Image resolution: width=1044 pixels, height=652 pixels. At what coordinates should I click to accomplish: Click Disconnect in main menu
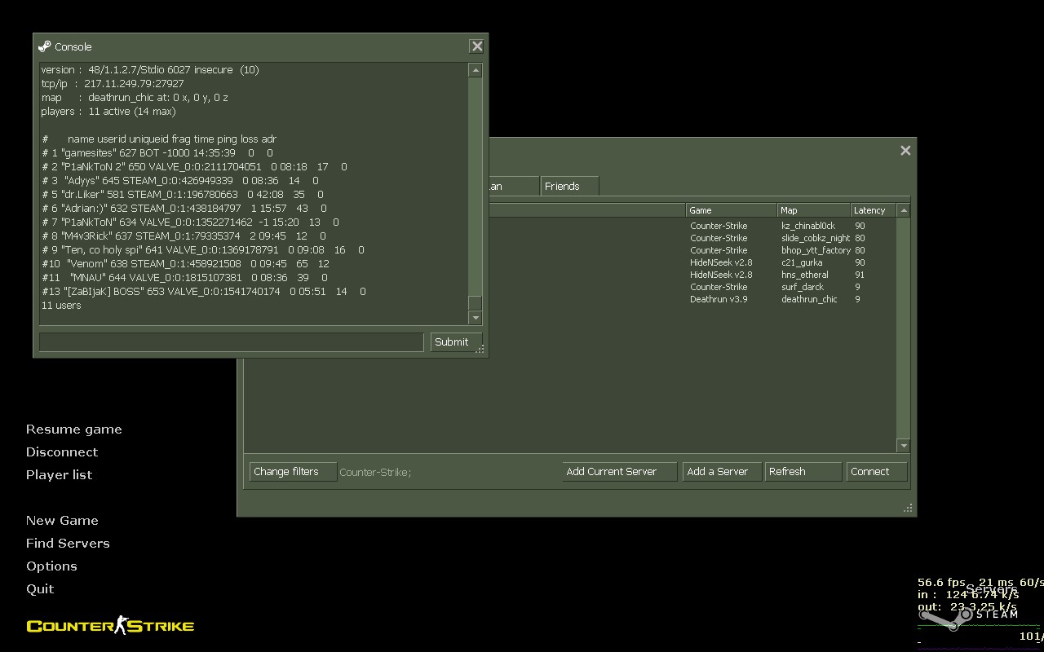coord(62,452)
